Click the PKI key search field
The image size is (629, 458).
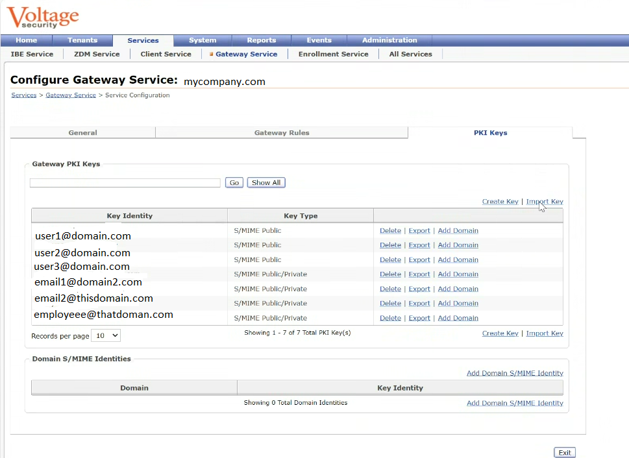coord(125,183)
